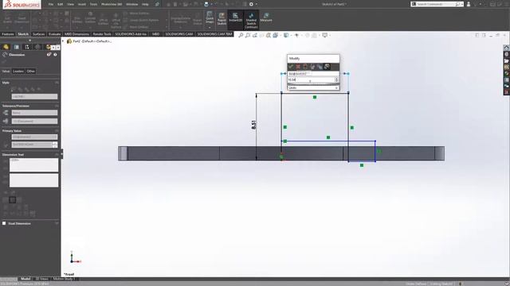Activate Rapid Sketch tool

(x=222, y=19)
